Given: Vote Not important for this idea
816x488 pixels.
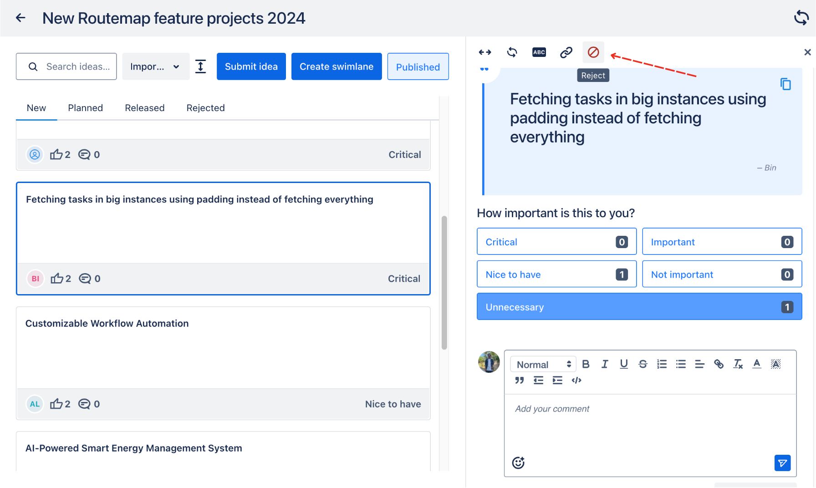Looking at the screenshot, I should click(722, 274).
